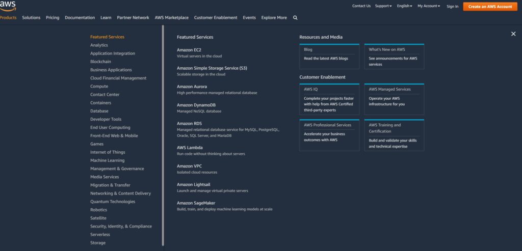Viewport: 522px width, 251px height.
Task: Open the search magnifier icon
Action: click(295, 18)
